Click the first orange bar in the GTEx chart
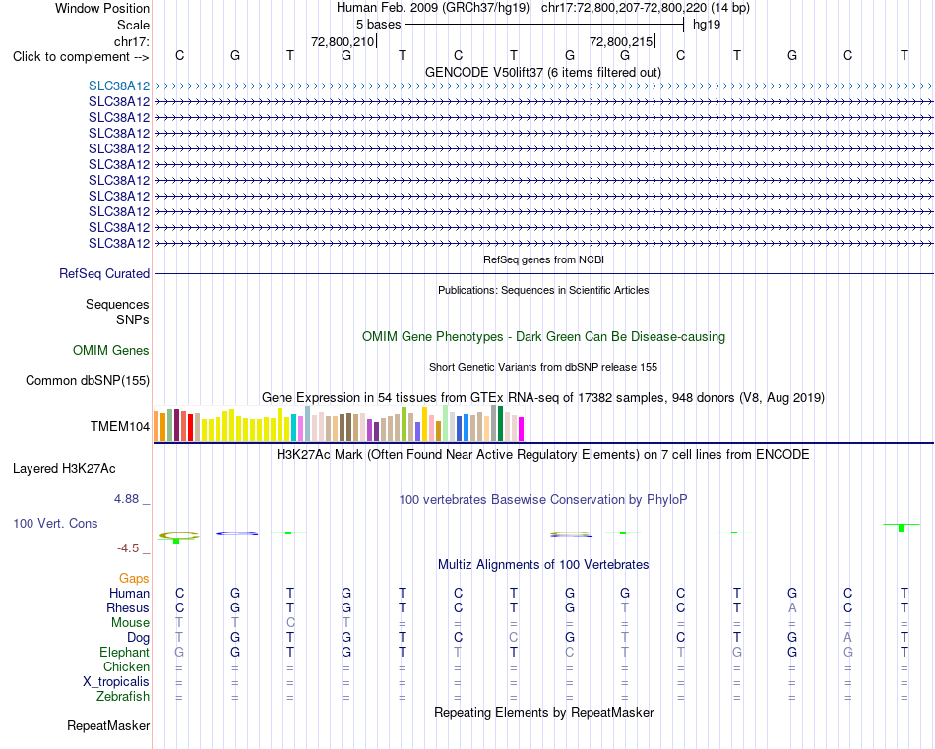This screenshot has height=749, width=935. coord(156,427)
